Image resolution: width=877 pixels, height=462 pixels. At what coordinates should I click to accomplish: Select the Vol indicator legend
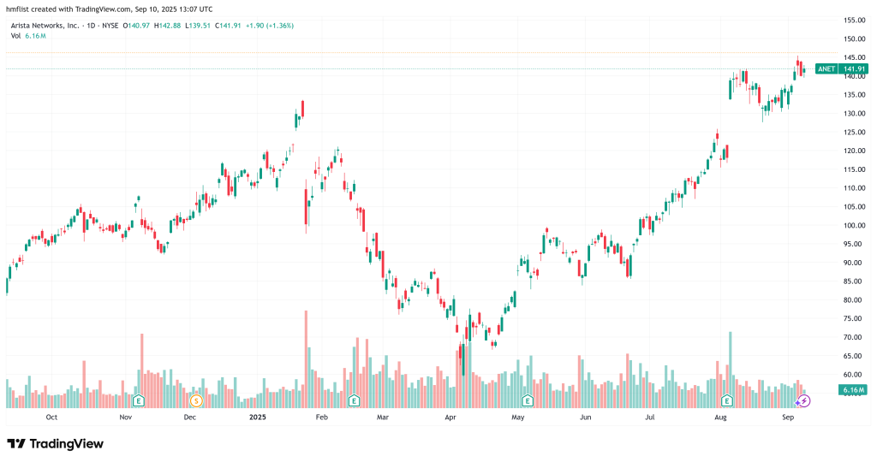(x=15, y=35)
